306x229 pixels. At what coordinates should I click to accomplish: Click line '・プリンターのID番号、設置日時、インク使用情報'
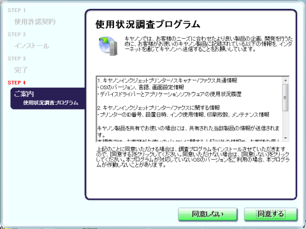tap(184, 114)
